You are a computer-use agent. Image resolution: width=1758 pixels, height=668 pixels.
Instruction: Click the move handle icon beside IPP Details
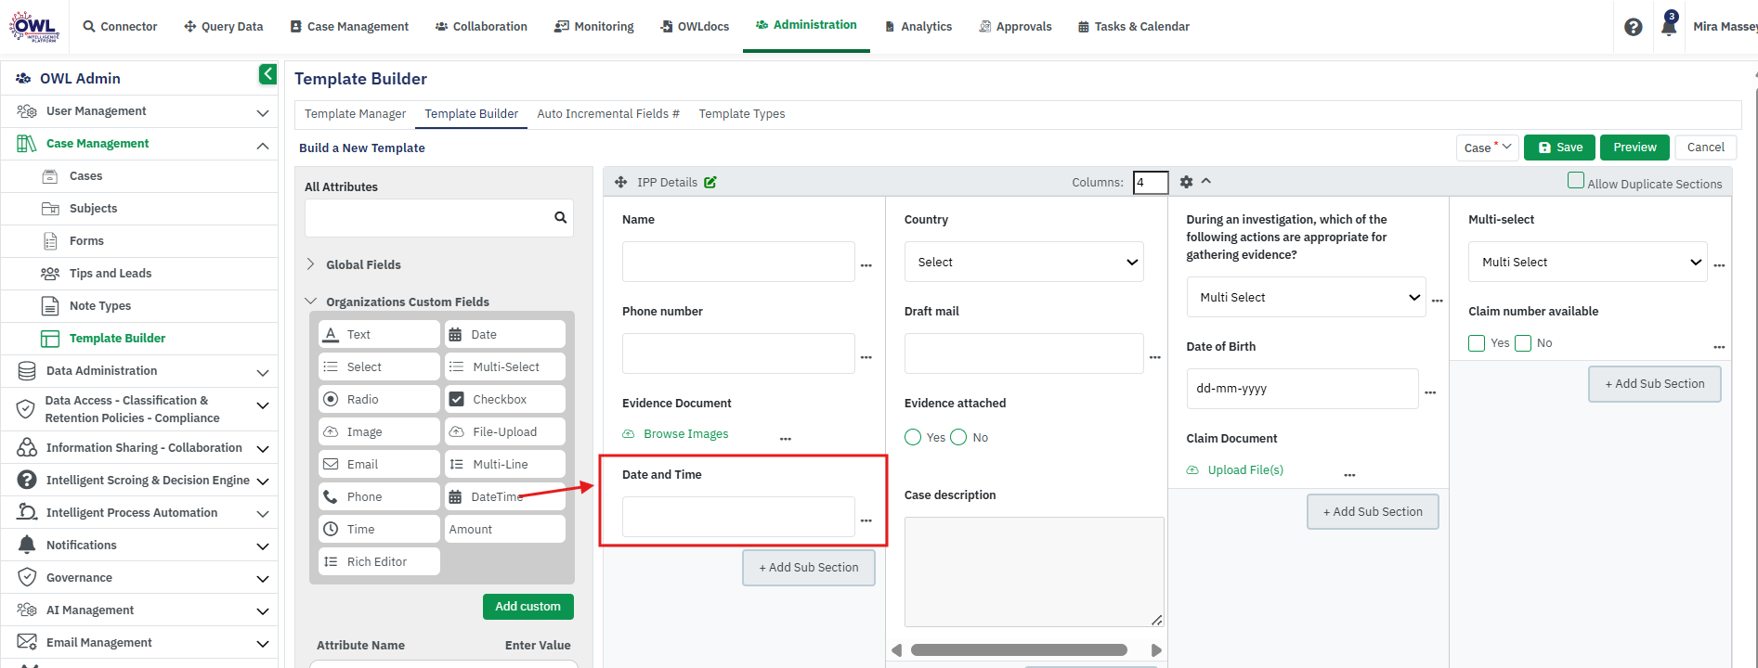click(620, 182)
